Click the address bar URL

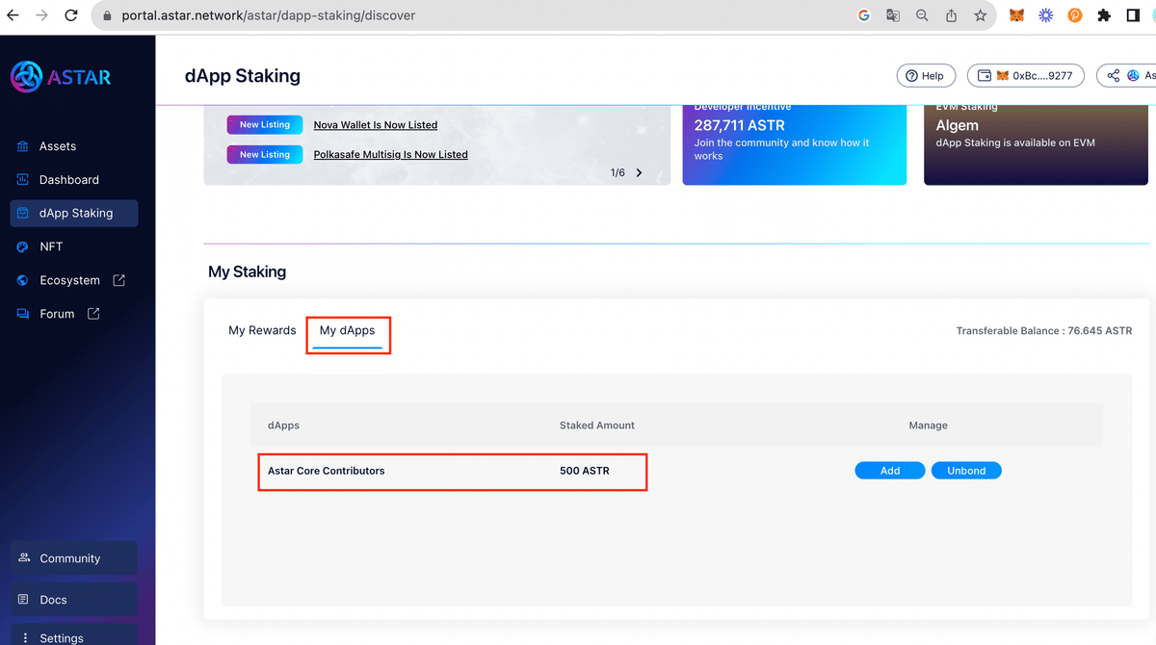(269, 15)
